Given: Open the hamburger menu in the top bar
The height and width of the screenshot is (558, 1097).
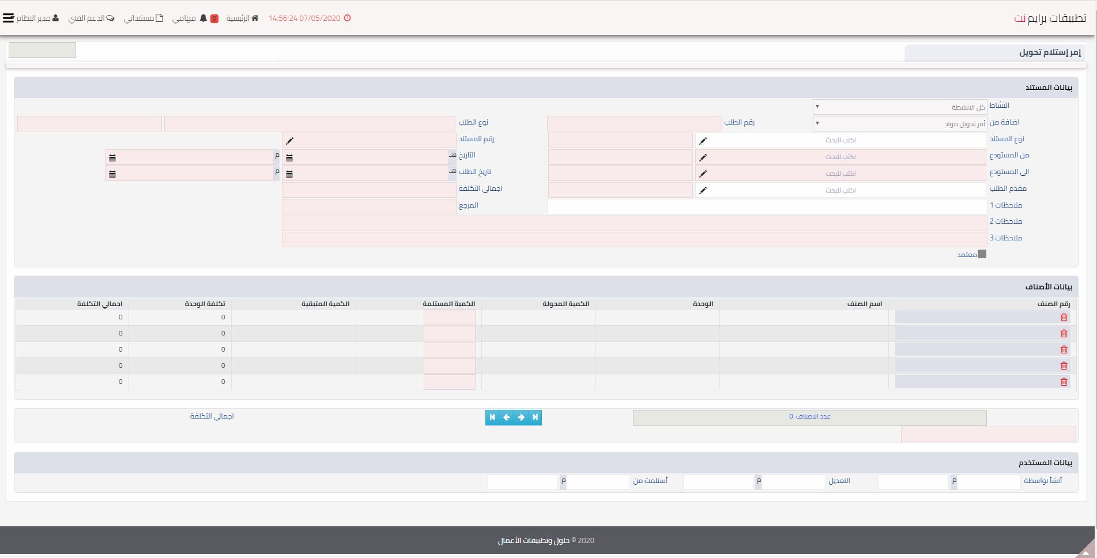Looking at the screenshot, I should (x=8, y=18).
